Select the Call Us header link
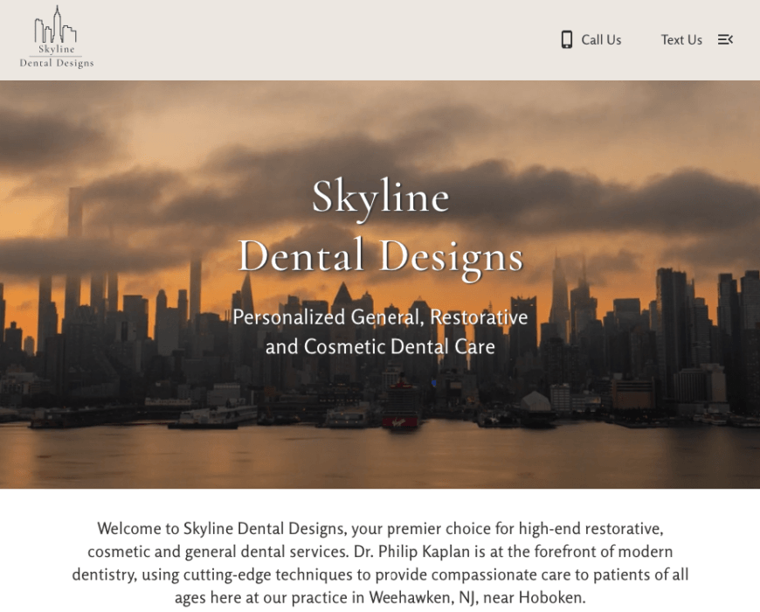Screen dimensions: 760x612 click(x=591, y=39)
